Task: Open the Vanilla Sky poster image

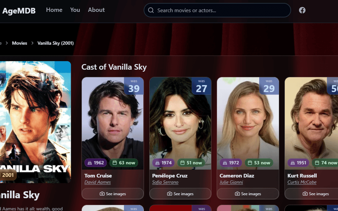Action: tap(35, 122)
